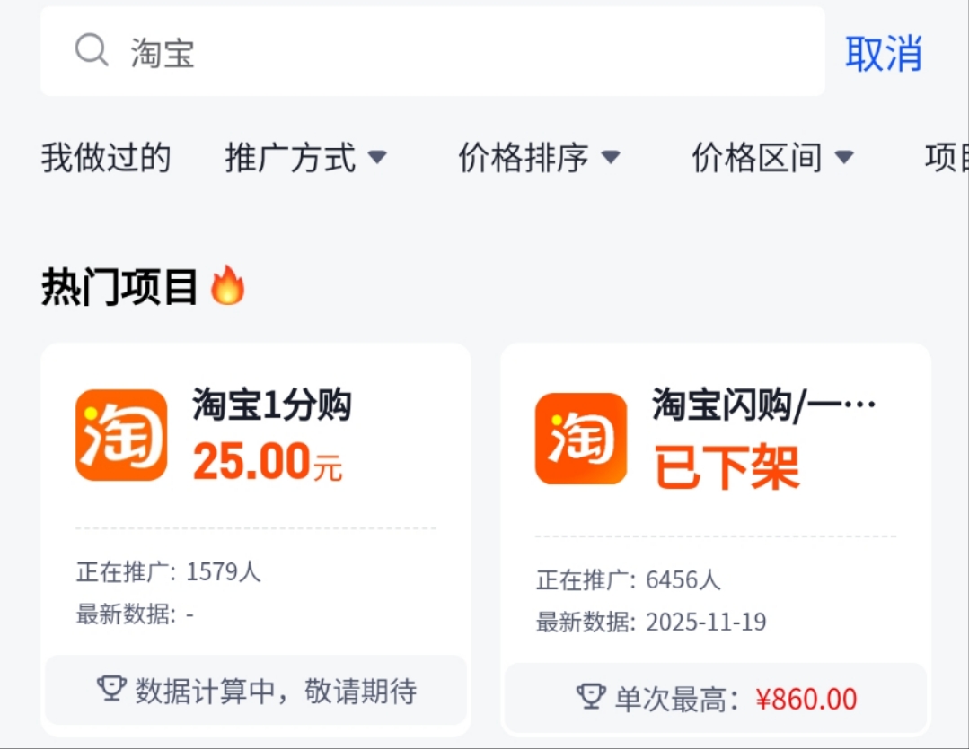Expand the 价格排序 sort dropdown
Screen dimensions: 969x749
click(x=539, y=158)
